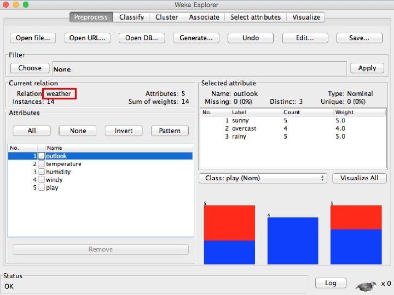Select the humidity attribute row
Screen dimensions: 394x295
click(101, 172)
